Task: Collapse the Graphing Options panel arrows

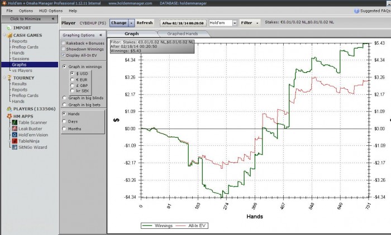Action: (x=101, y=35)
